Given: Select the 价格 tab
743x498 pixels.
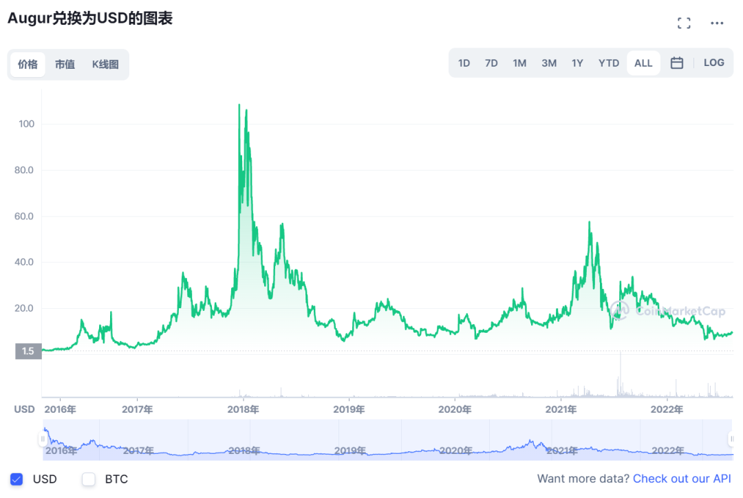Looking at the screenshot, I should [28, 64].
